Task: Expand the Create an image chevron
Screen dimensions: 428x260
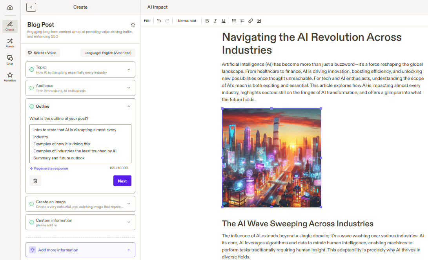Action: [129, 204]
